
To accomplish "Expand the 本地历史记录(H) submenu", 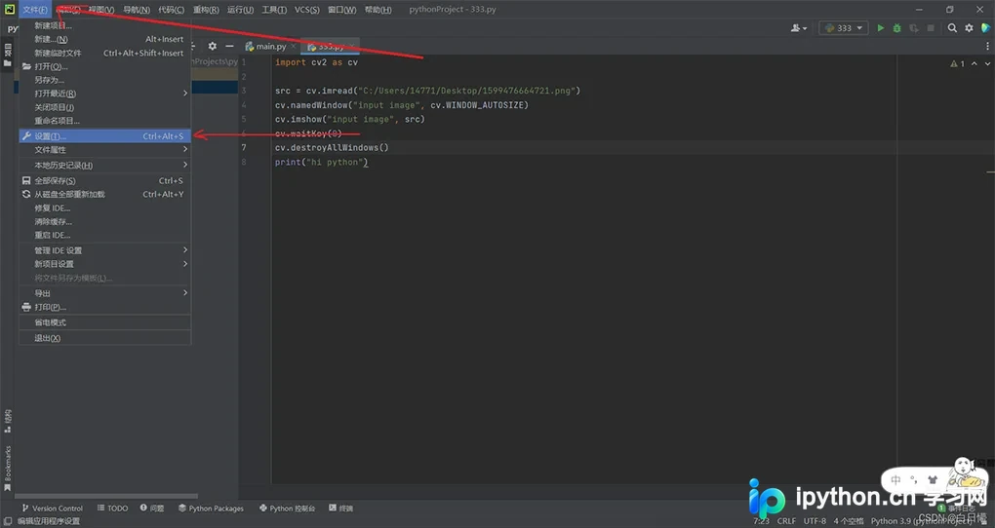I will [185, 165].
